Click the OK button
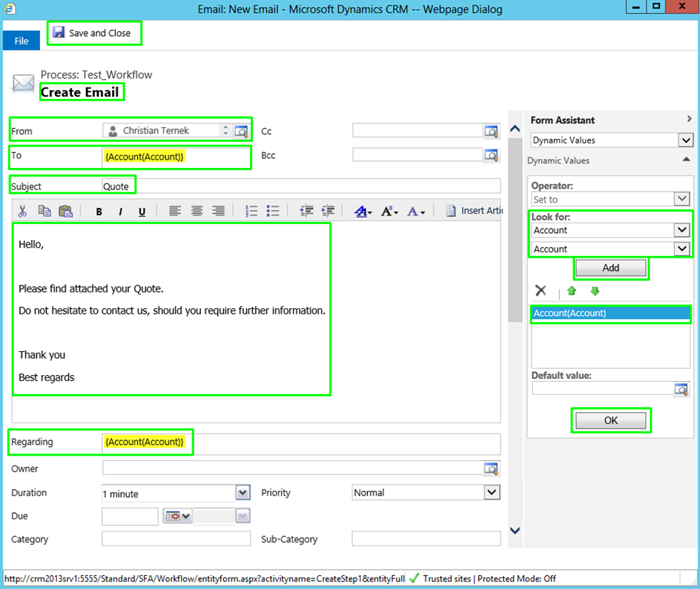This screenshot has height=589, width=700. [611, 420]
